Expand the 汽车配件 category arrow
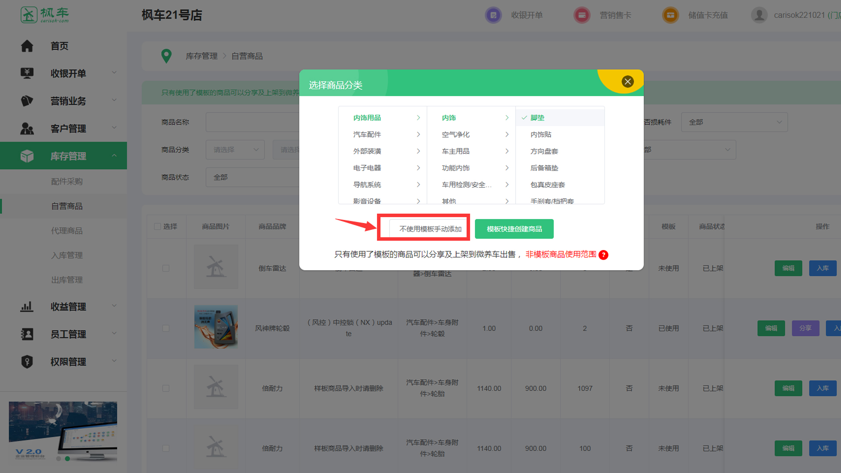 point(418,134)
